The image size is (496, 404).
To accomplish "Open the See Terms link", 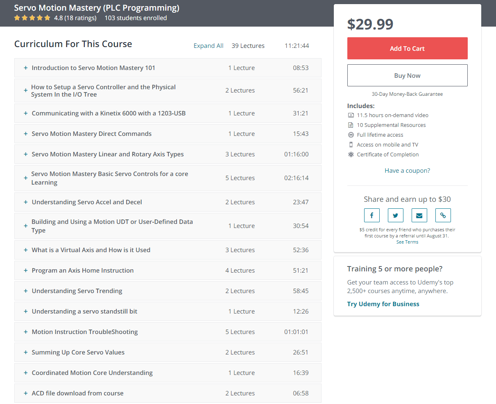I will (x=407, y=242).
